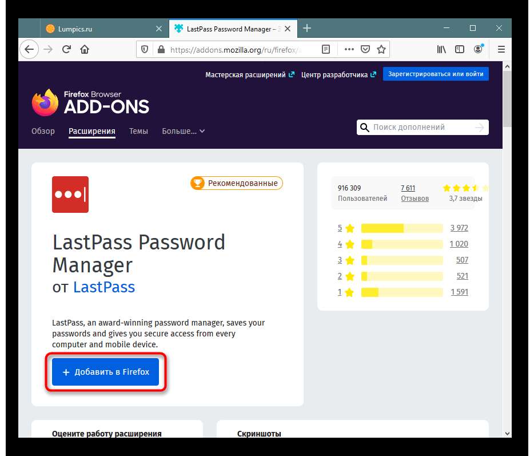
Task: Open a new browser tab
Action: [x=307, y=28]
